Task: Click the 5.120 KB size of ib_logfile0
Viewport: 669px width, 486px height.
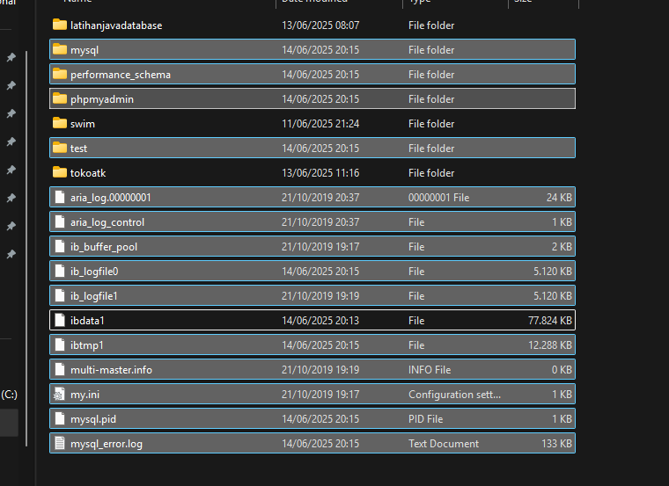Action: tap(553, 272)
